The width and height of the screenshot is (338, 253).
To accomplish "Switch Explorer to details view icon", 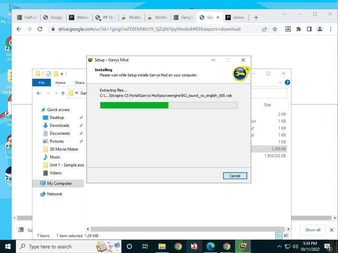I will pos(279,236).
